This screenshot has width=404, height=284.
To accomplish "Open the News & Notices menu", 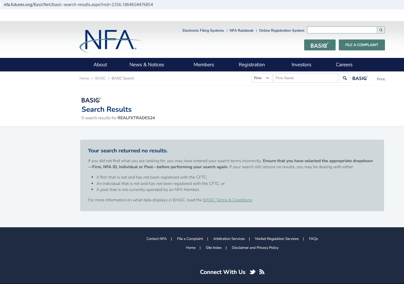I will pos(147,65).
